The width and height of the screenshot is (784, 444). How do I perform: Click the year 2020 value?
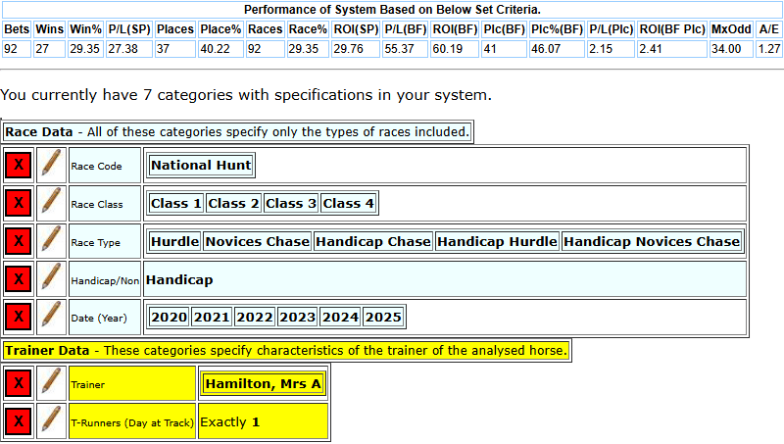(169, 317)
